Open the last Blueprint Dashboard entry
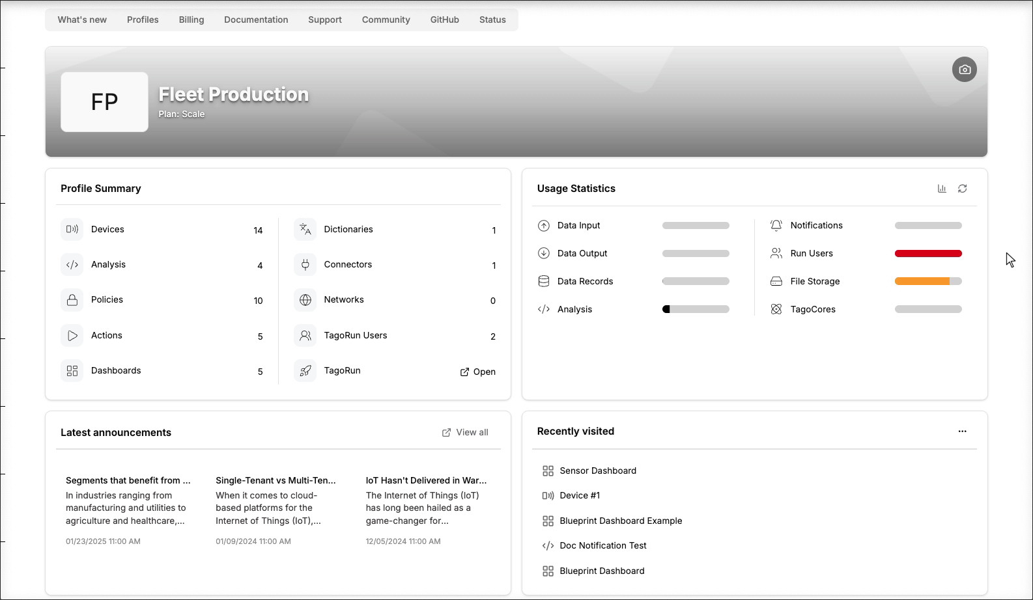This screenshot has width=1033, height=600. pyautogui.click(x=602, y=571)
